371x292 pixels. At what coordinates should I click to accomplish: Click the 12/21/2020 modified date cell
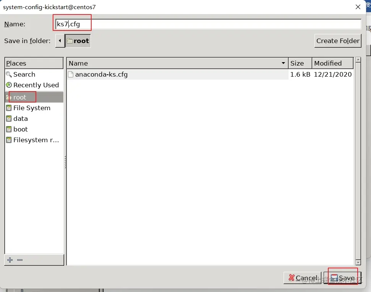click(333, 74)
